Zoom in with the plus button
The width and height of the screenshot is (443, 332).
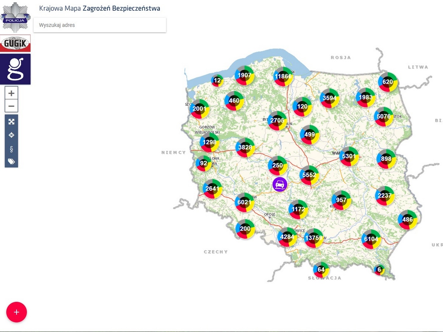11,93
